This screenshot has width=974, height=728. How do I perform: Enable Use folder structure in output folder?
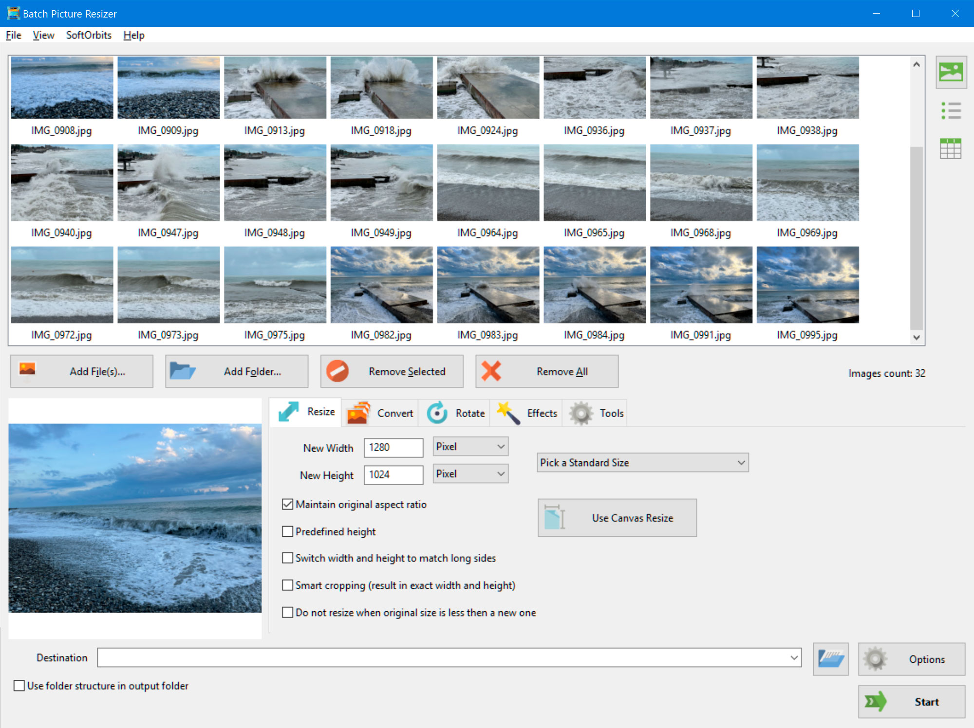(x=19, y=686)
